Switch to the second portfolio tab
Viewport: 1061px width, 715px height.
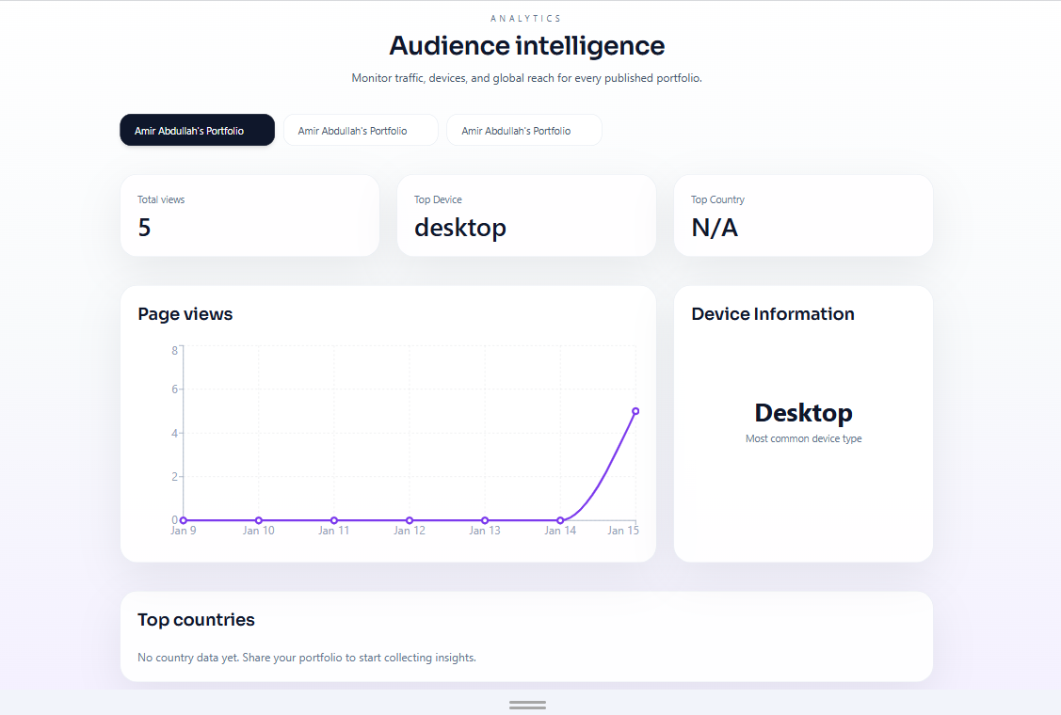pos(361,130)
